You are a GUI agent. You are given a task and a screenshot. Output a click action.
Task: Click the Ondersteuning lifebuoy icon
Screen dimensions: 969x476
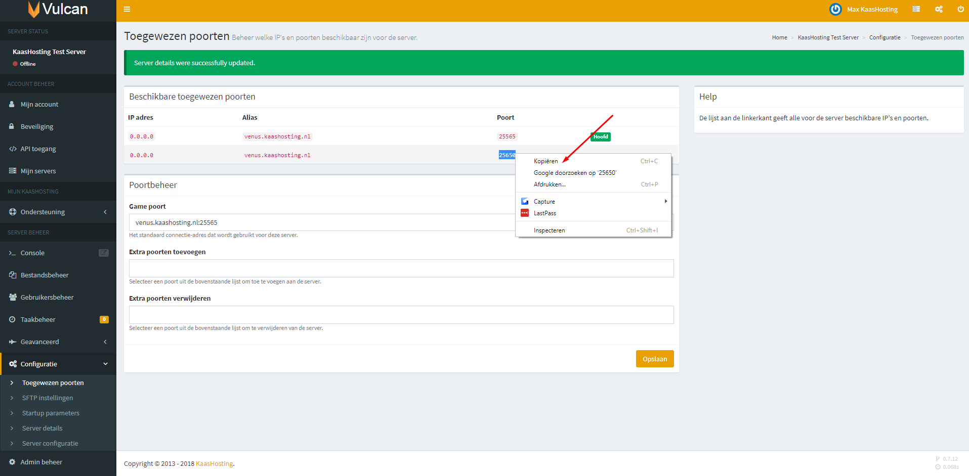13,212
